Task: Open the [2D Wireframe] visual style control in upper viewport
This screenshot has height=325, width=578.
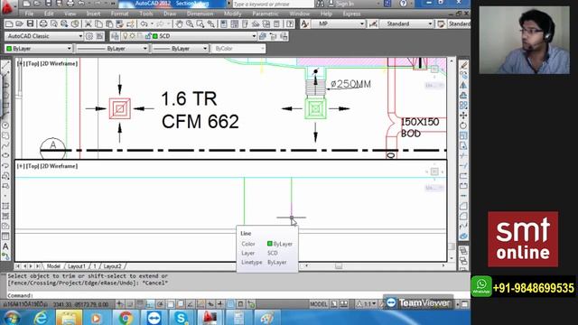Action: coord(59,64)
